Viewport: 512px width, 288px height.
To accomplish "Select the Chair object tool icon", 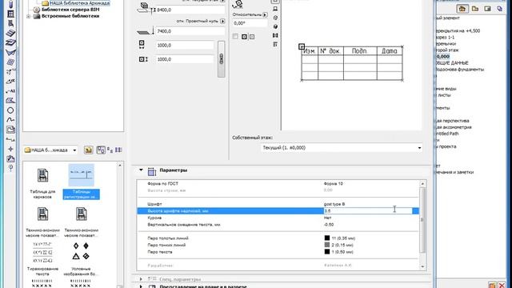I will coord(10,23).
